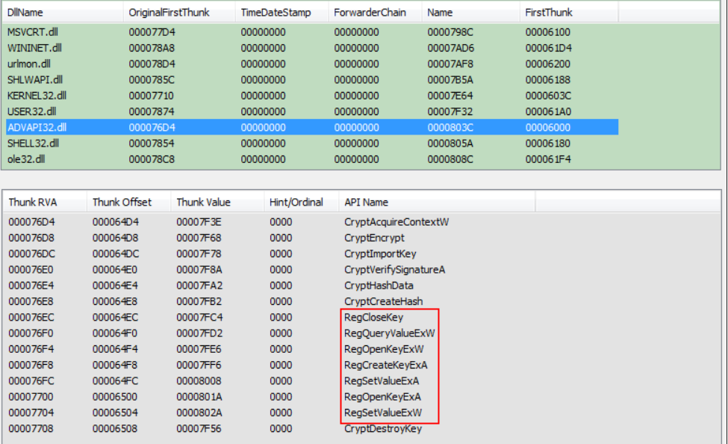Select the urlmon.dll row

[312, 64]
